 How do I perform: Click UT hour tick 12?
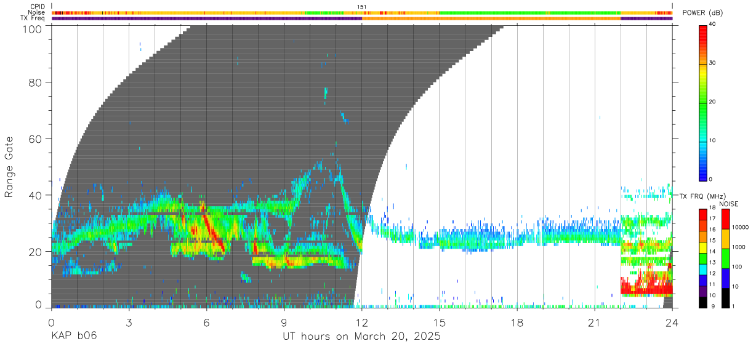click(362, 322)
